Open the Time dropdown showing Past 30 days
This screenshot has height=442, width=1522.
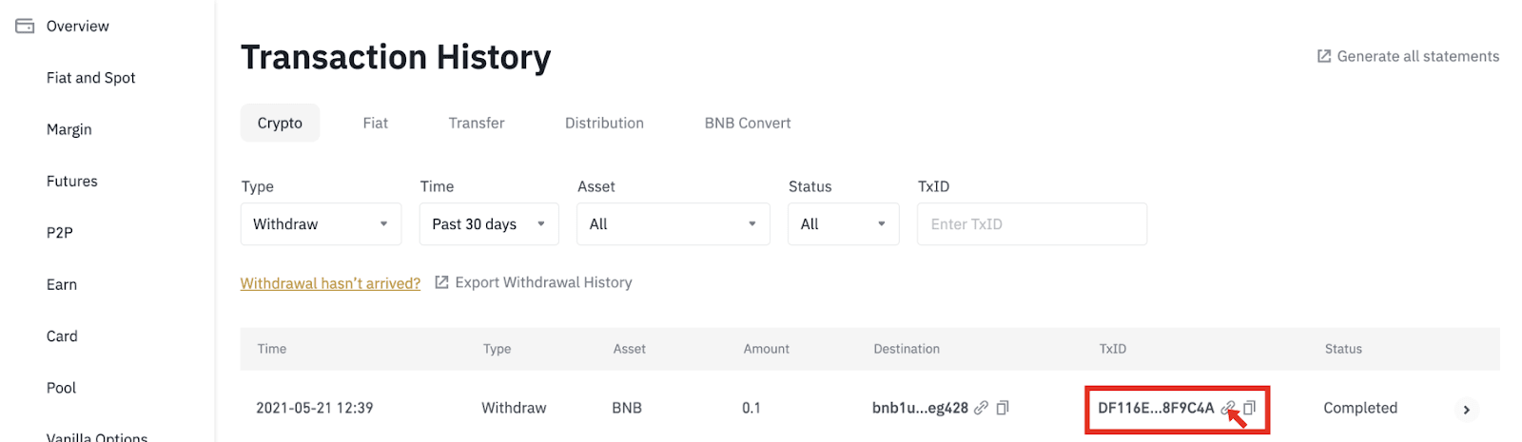click(x=489, y=224)
